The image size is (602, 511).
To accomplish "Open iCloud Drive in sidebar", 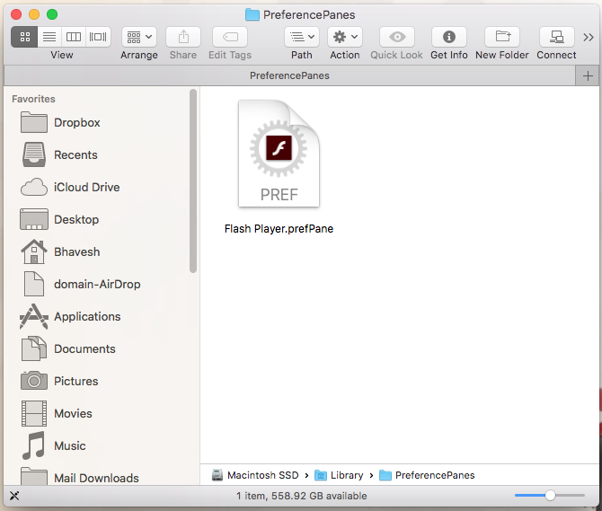I will 103,187.
